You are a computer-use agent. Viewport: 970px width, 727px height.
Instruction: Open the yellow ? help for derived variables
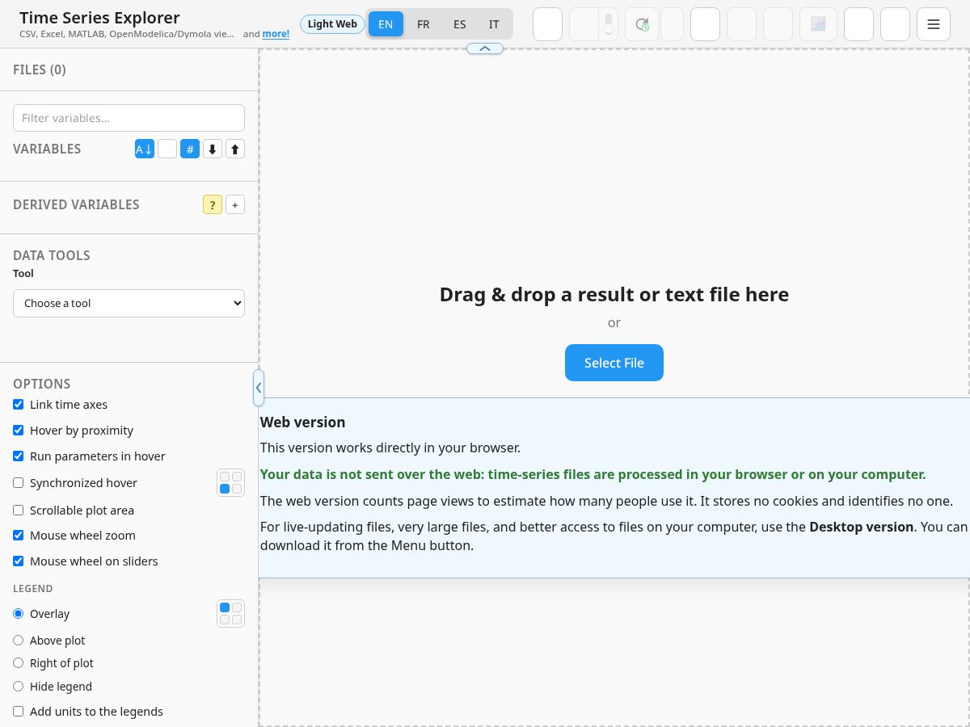213,204
